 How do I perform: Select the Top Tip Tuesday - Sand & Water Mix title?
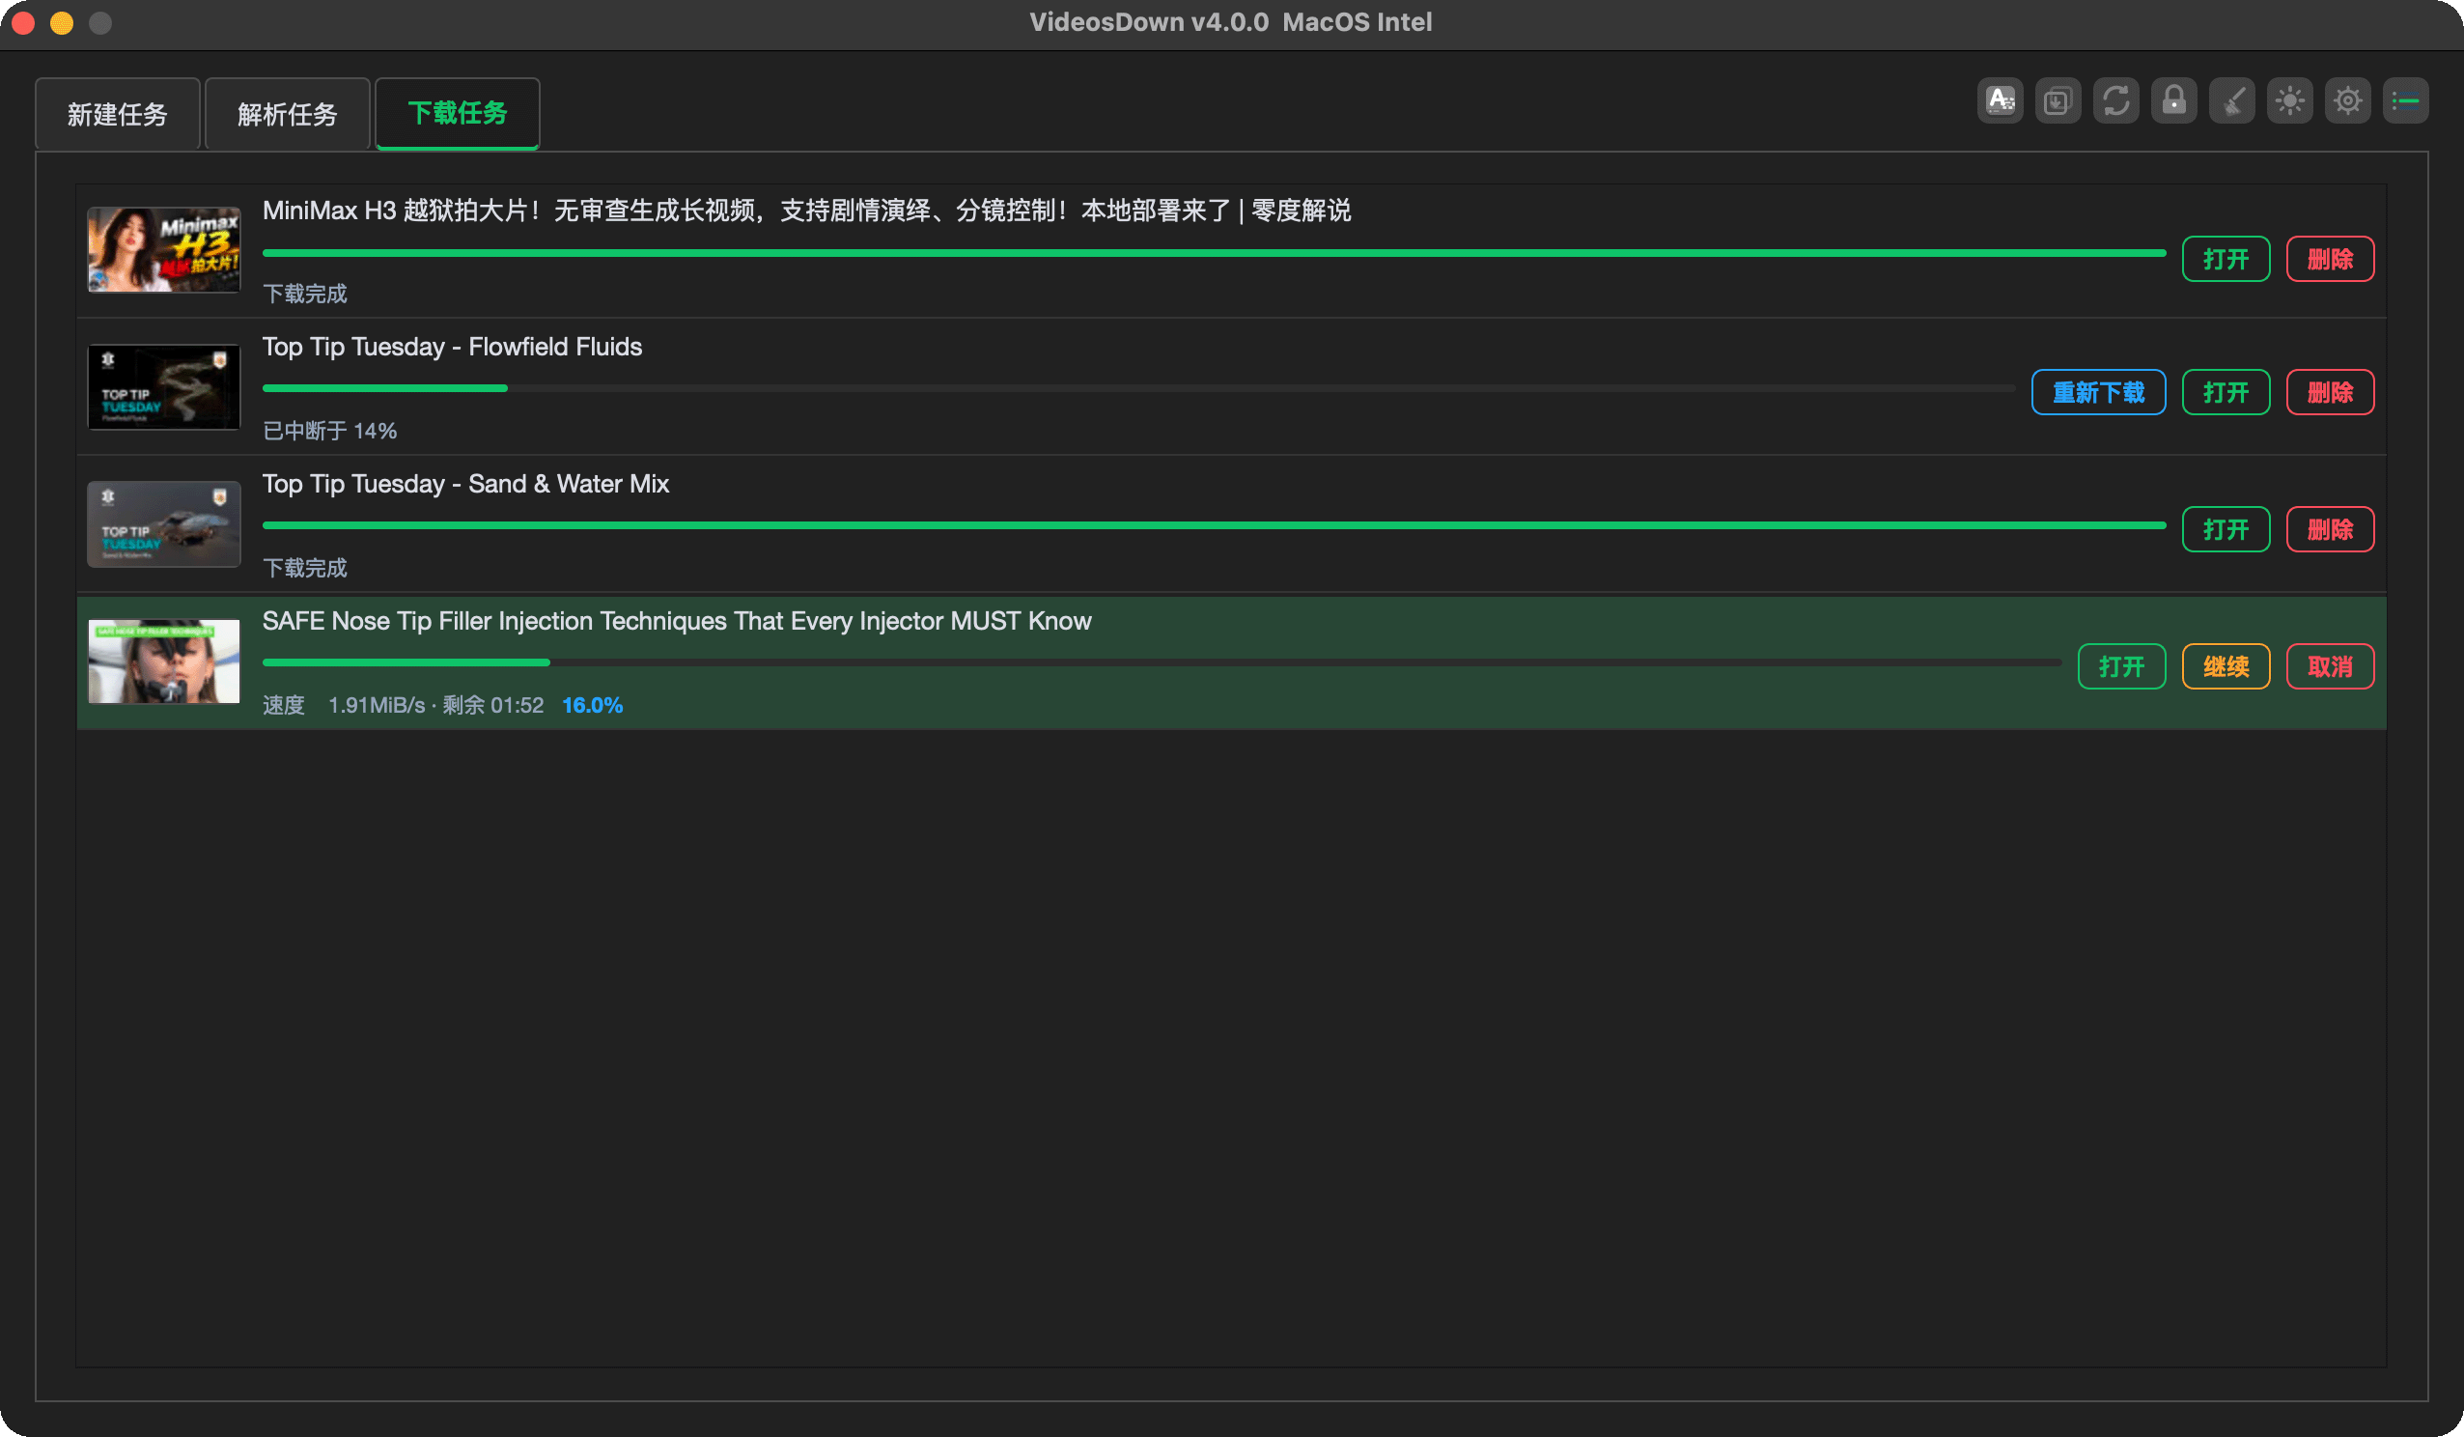click(x=465, y=483)
